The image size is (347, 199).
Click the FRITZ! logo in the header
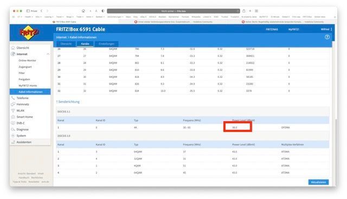[x=29, y=32]
